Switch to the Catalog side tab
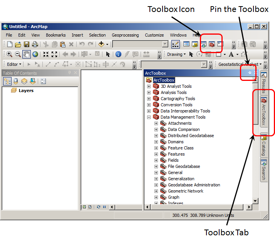 click(x=263, y=145)
